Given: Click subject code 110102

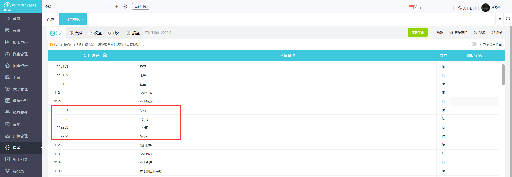Looking at the screenshot, I should (x=62, y=75).
